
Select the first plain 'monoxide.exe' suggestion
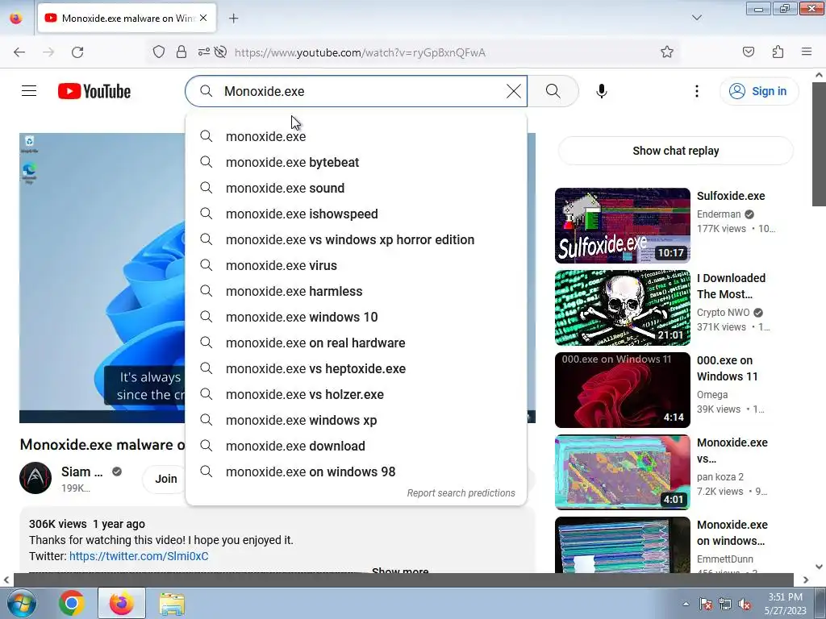coord(356,136)
